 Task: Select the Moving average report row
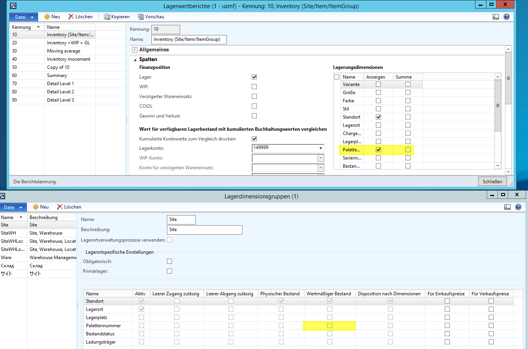[63, 51]
